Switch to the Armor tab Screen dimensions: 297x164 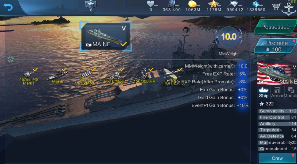pyautogui.click(x=277, y=92)
